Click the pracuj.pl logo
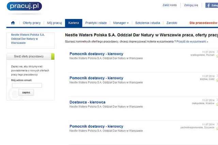 point(24,6)
